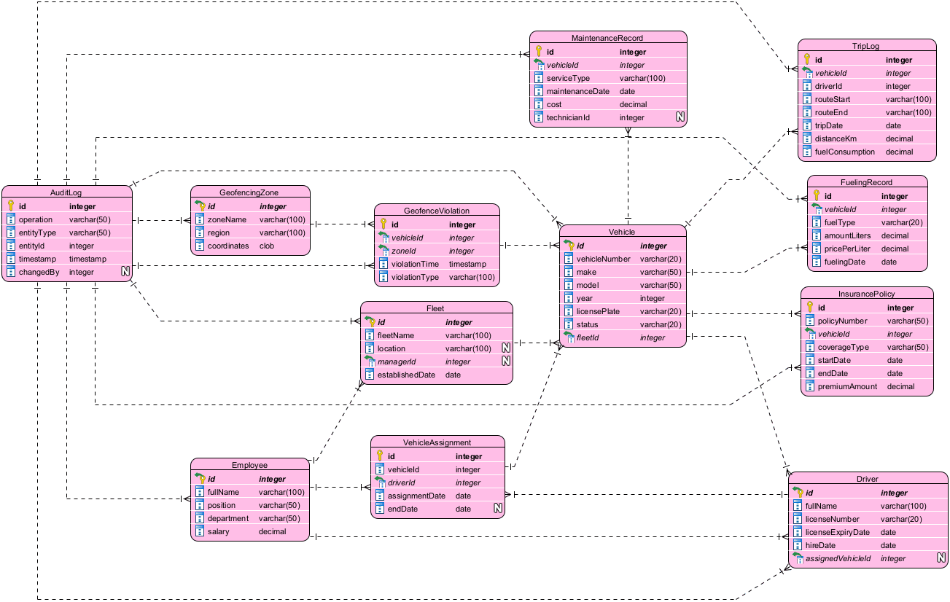Click the nullable N marker on Driver assignedVehicleId

pyautogui.click(x=941, y=558)
